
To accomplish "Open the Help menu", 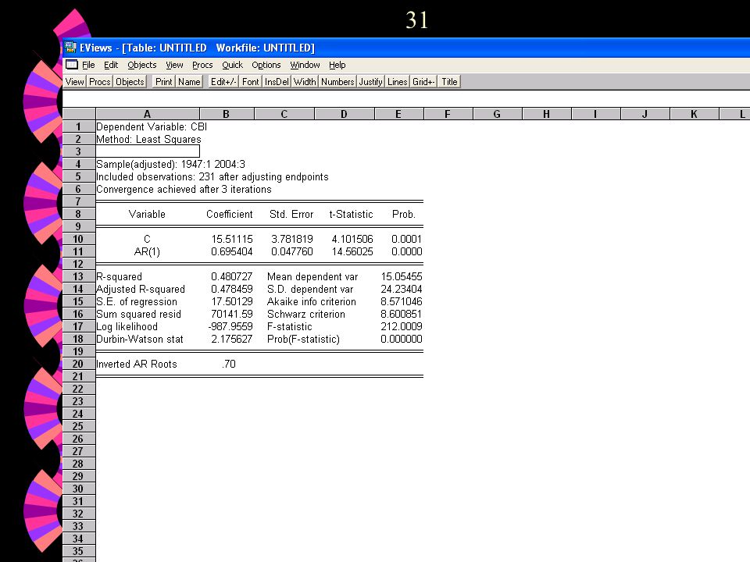I will [337, 65].
